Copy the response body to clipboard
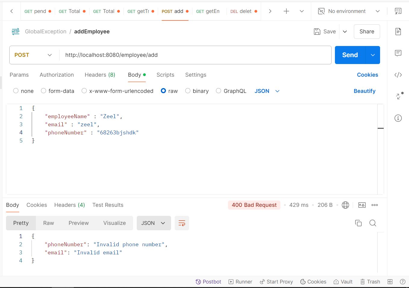 pyautogui.click(x=358, y=223)
